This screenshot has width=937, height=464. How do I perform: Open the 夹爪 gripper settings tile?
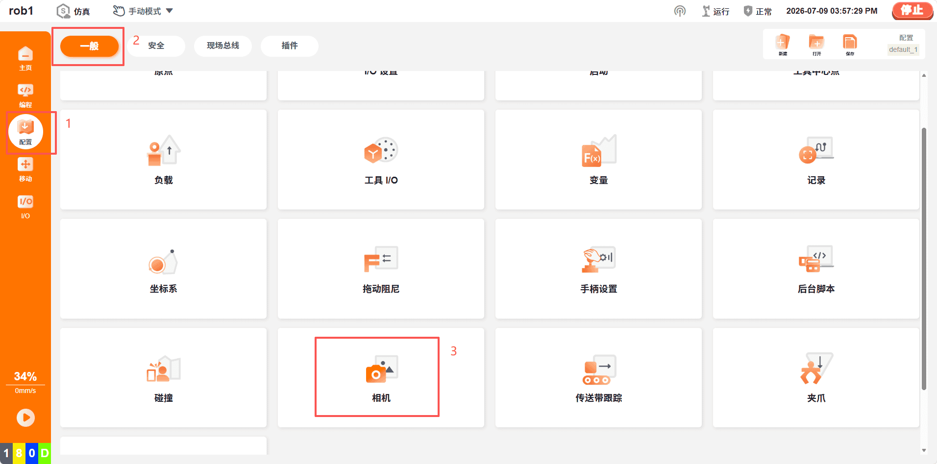click(816, 377)
